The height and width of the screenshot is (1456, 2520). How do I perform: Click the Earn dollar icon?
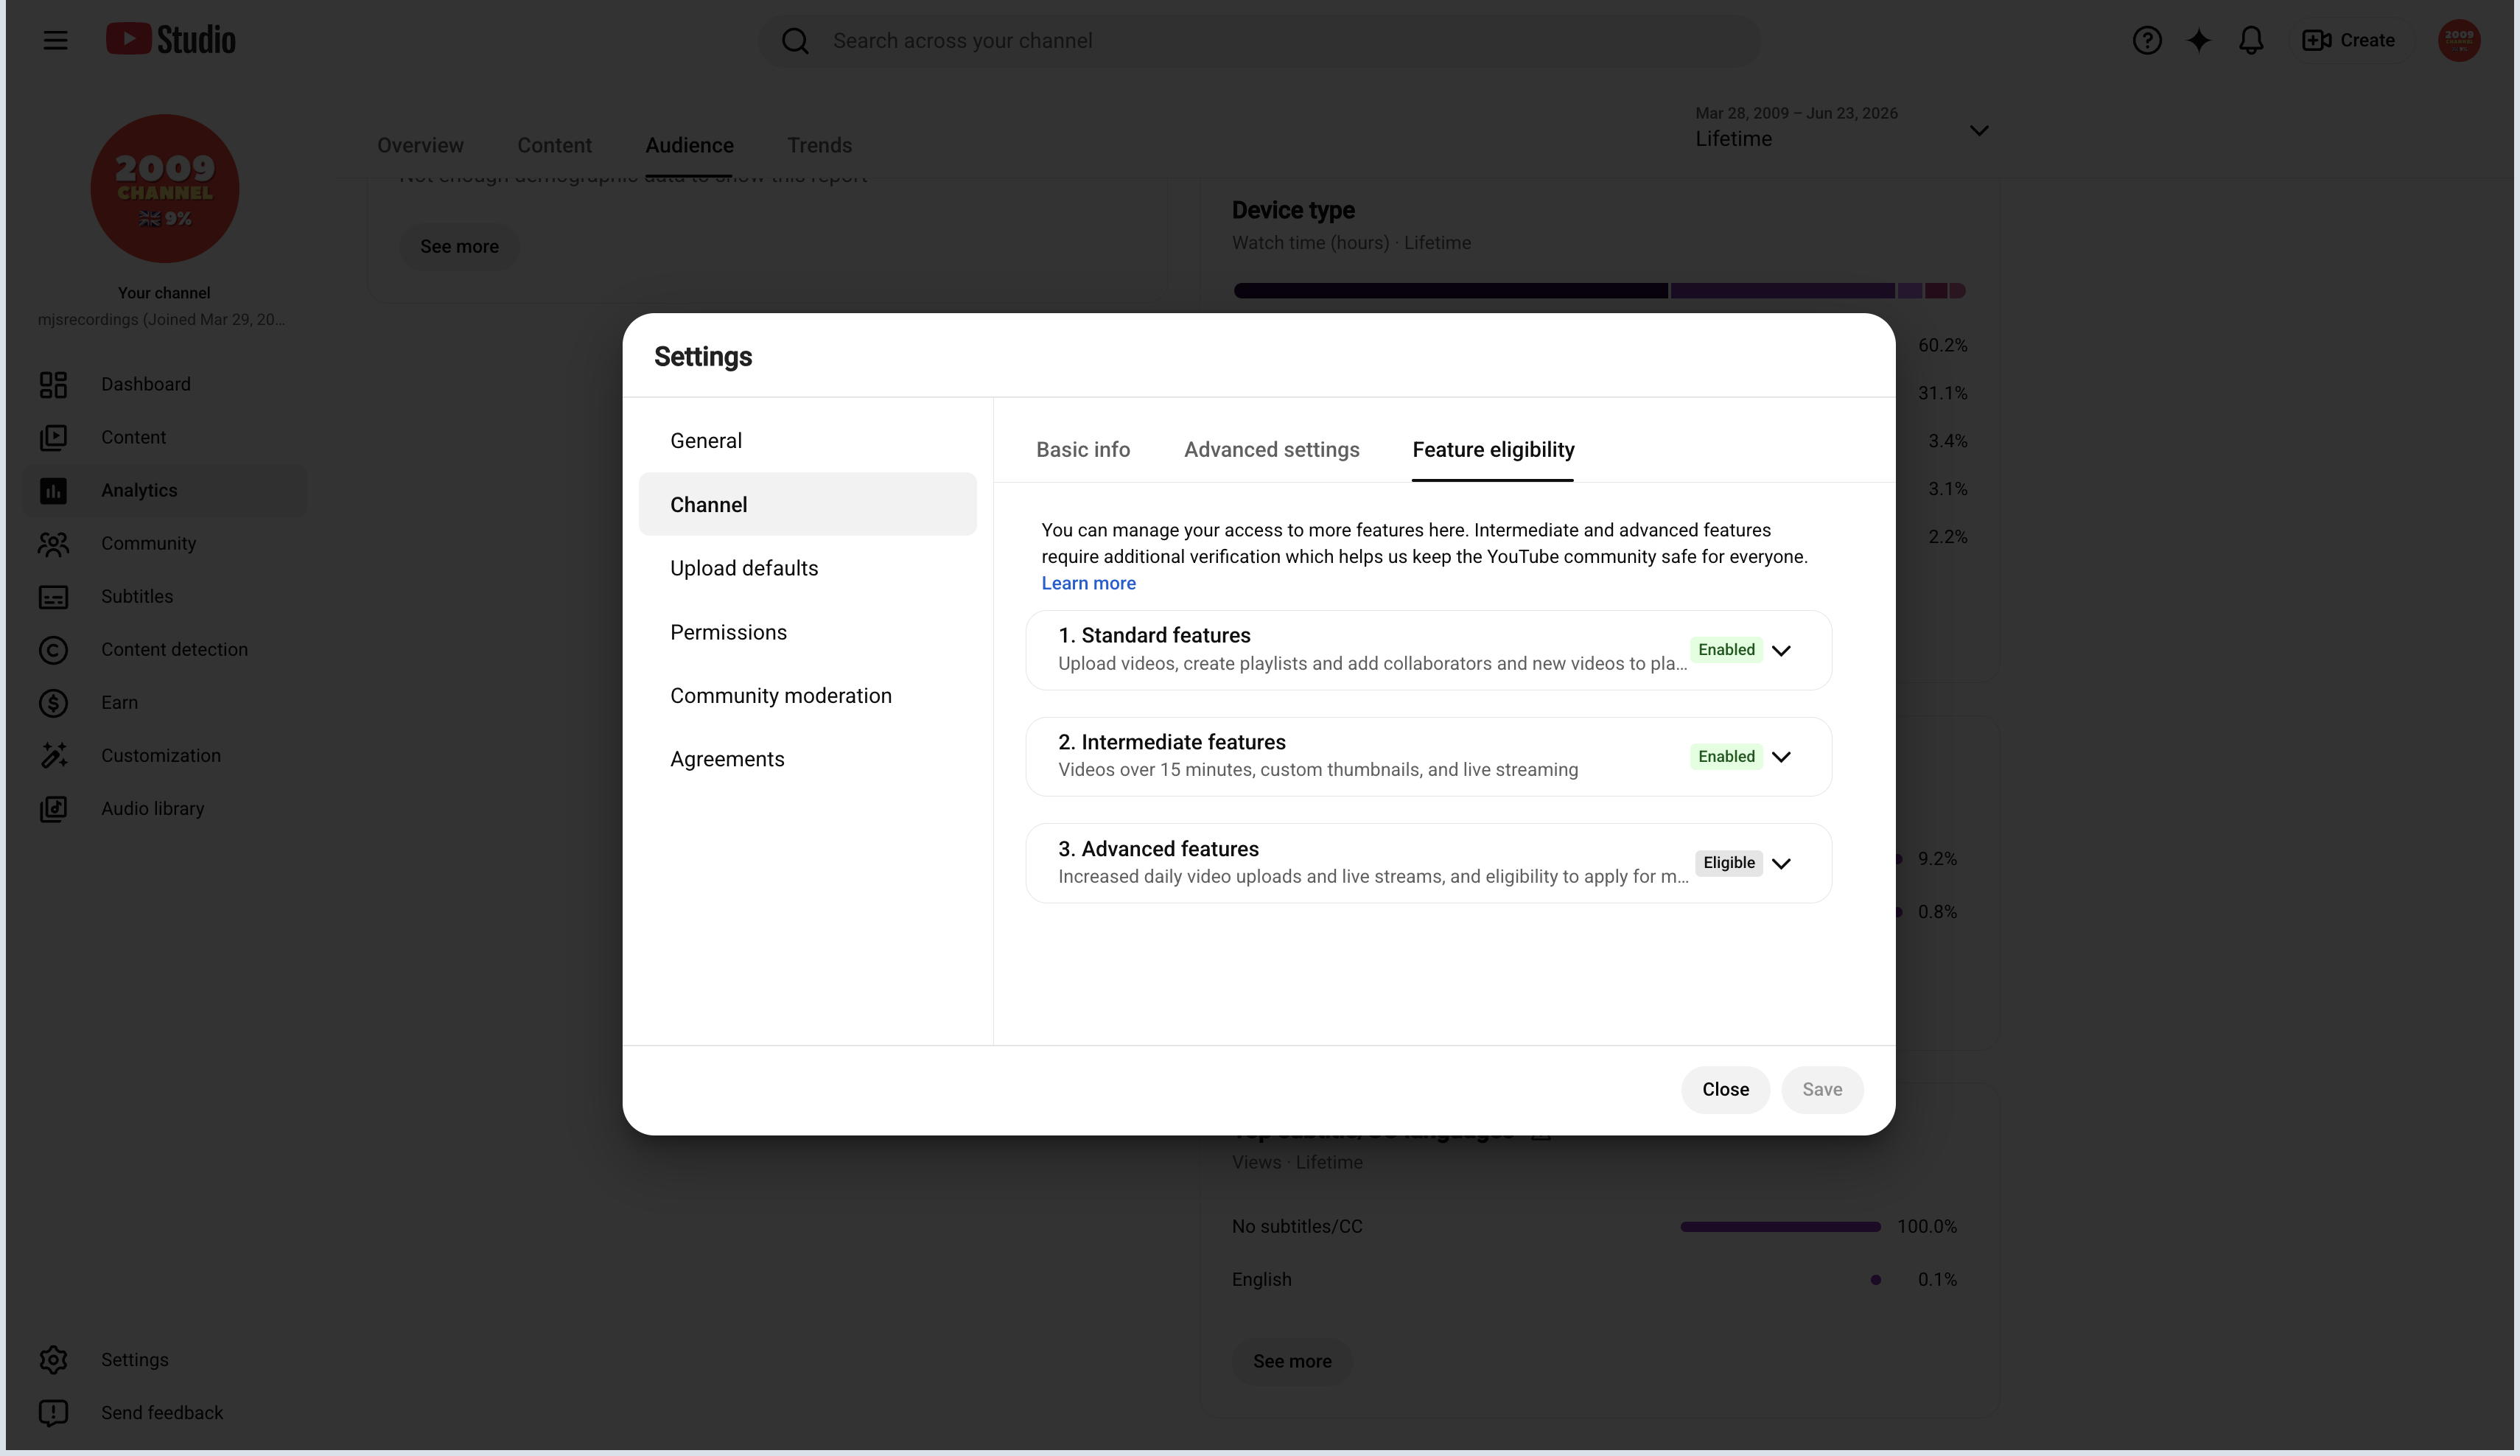click(53, 703)
